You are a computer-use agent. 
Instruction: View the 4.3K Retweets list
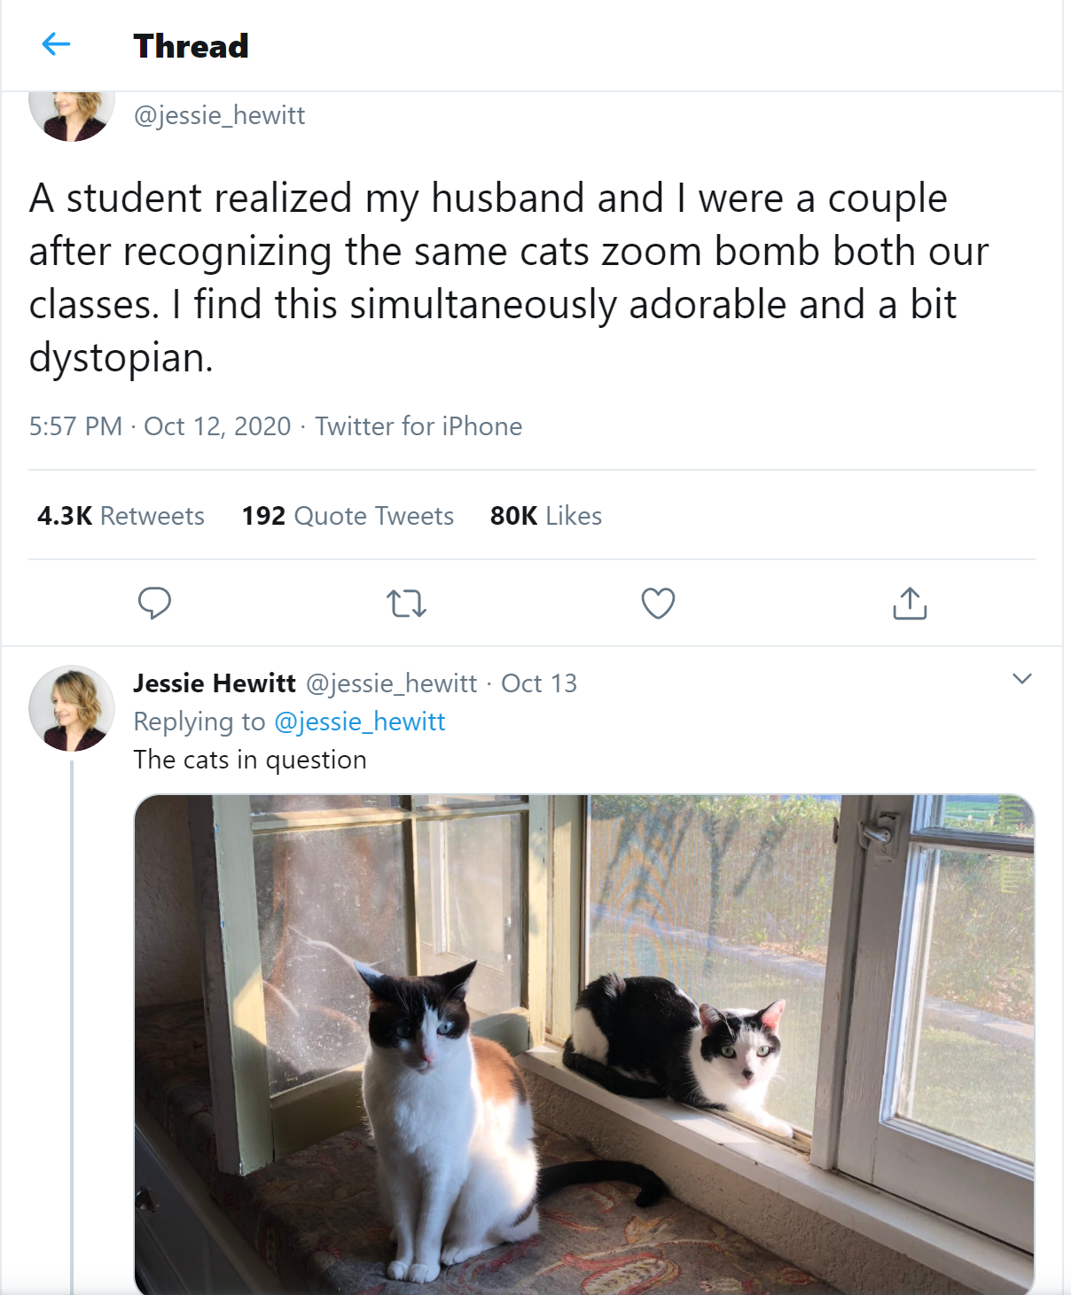tap(121, 516)
